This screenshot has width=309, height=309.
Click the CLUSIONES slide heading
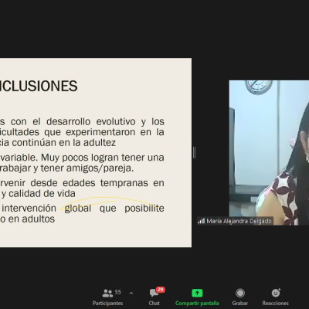pyautogui.click(x=39, y=86)
